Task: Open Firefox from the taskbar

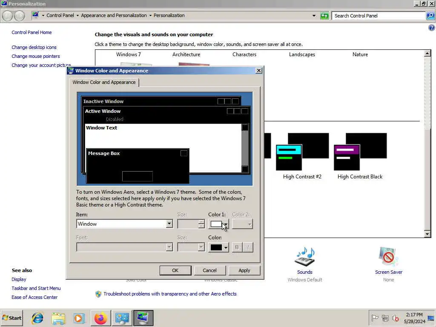Action: (100, 318)
